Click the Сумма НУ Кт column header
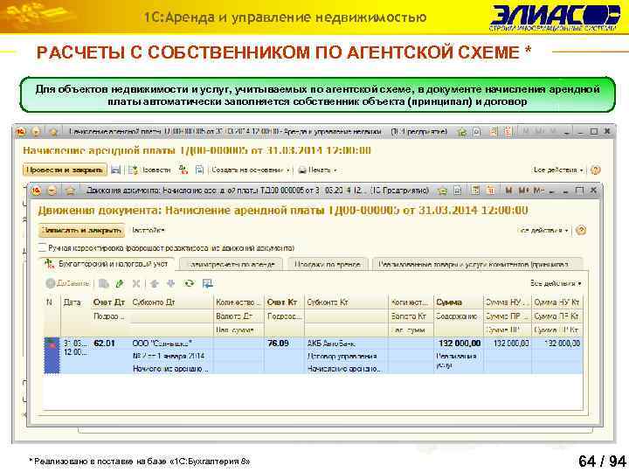The image size is (629, 472). (x=556, y=302)
